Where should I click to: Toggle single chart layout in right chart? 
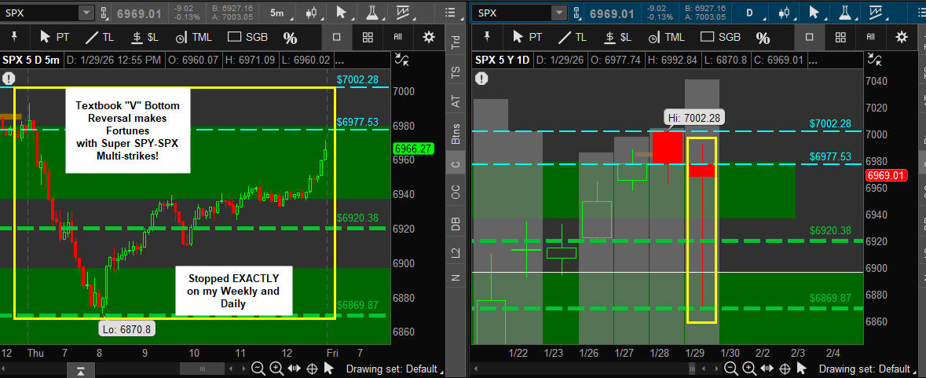(808, 37)
